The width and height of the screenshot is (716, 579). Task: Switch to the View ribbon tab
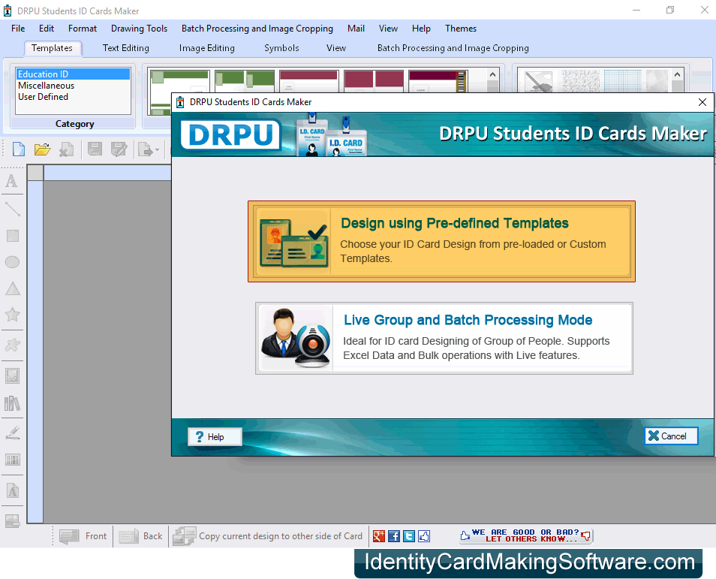click(x=336, y=48)
